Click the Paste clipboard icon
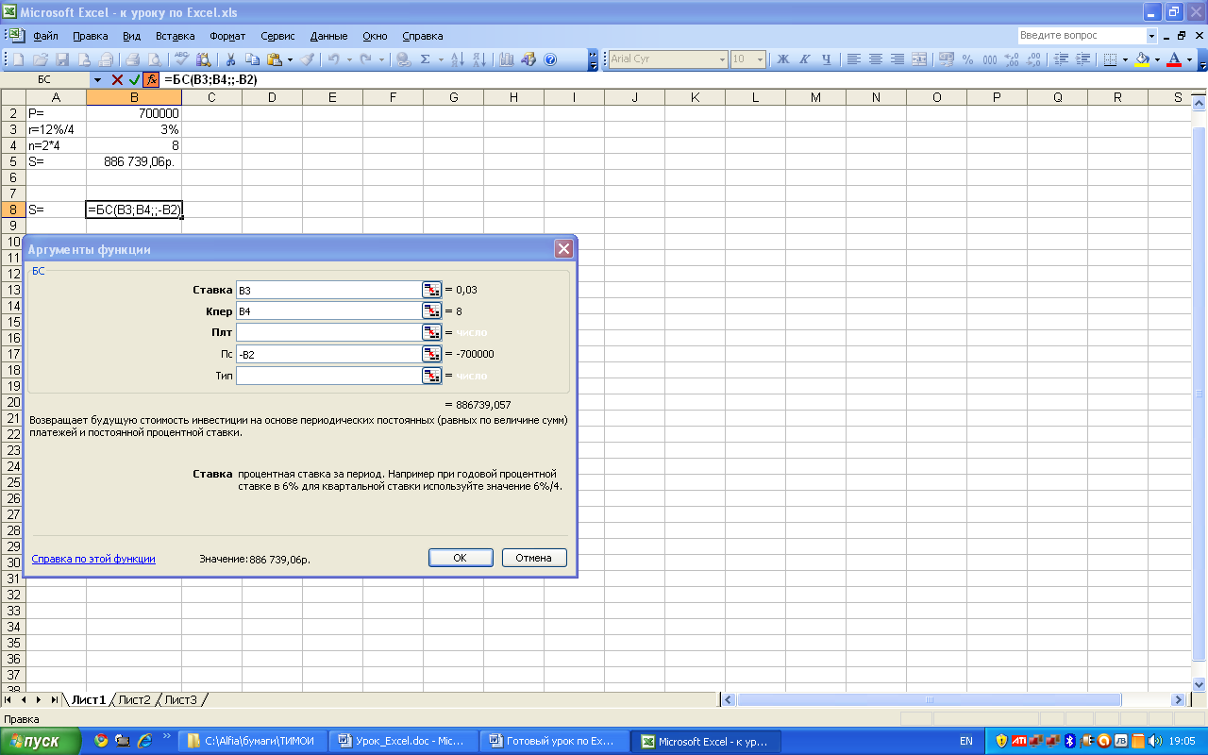This screenshot has width=1208, height=755. click(275, 59)
